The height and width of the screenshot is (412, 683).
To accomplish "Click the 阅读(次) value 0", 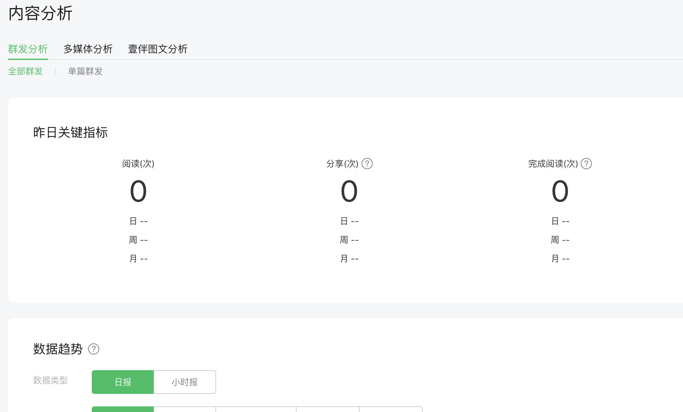I will pyautogui.click(x=138, y=191).
